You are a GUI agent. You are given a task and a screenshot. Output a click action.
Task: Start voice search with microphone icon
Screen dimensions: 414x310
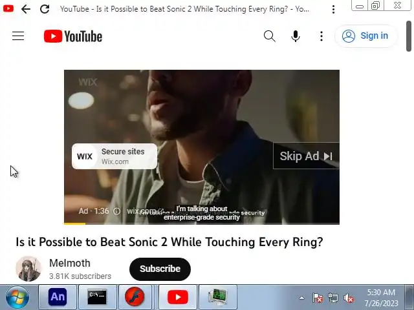296,36
